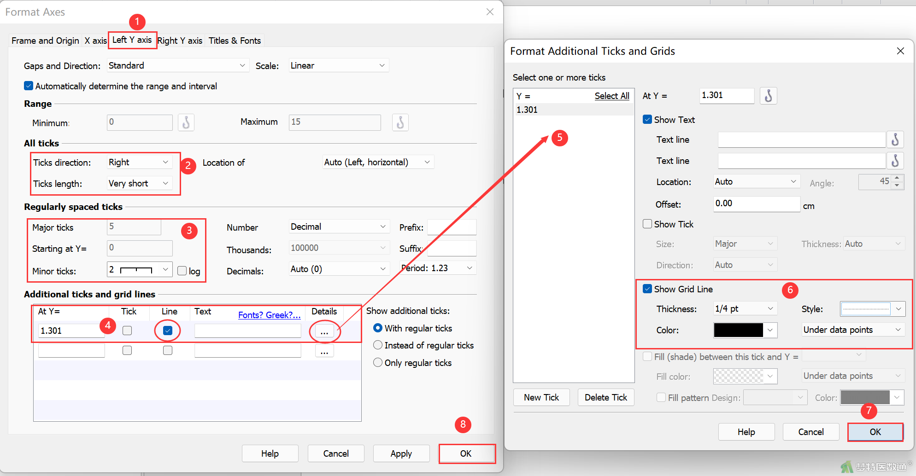
Task: Toggle Show Text checkbox
Action: pos(647,120)
